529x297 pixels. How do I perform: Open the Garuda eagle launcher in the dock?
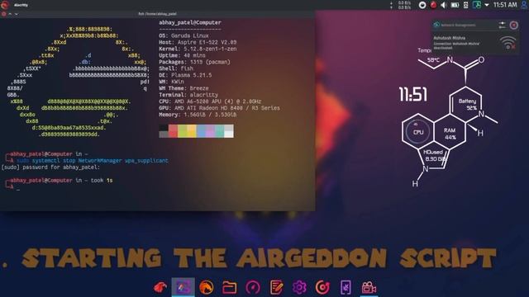coord(160,288)
